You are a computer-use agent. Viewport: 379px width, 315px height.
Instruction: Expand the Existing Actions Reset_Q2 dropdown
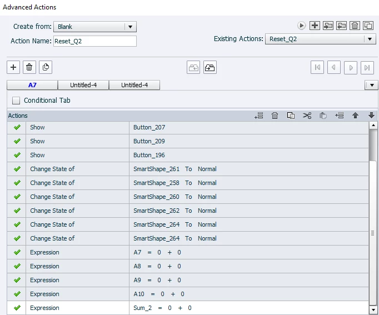pos(321,39)
